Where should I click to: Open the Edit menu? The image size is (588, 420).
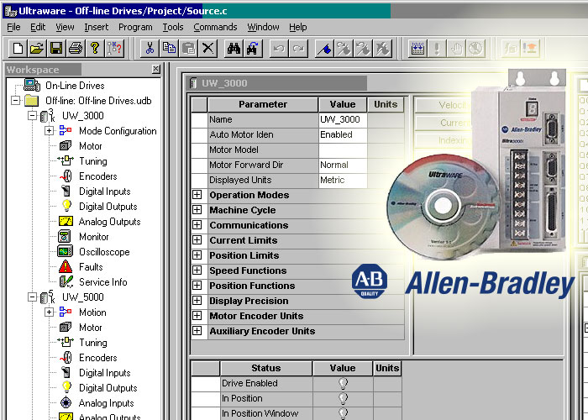coord(38,27)
